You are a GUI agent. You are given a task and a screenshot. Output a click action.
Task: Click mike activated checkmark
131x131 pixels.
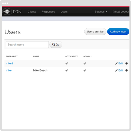(67, 70)
